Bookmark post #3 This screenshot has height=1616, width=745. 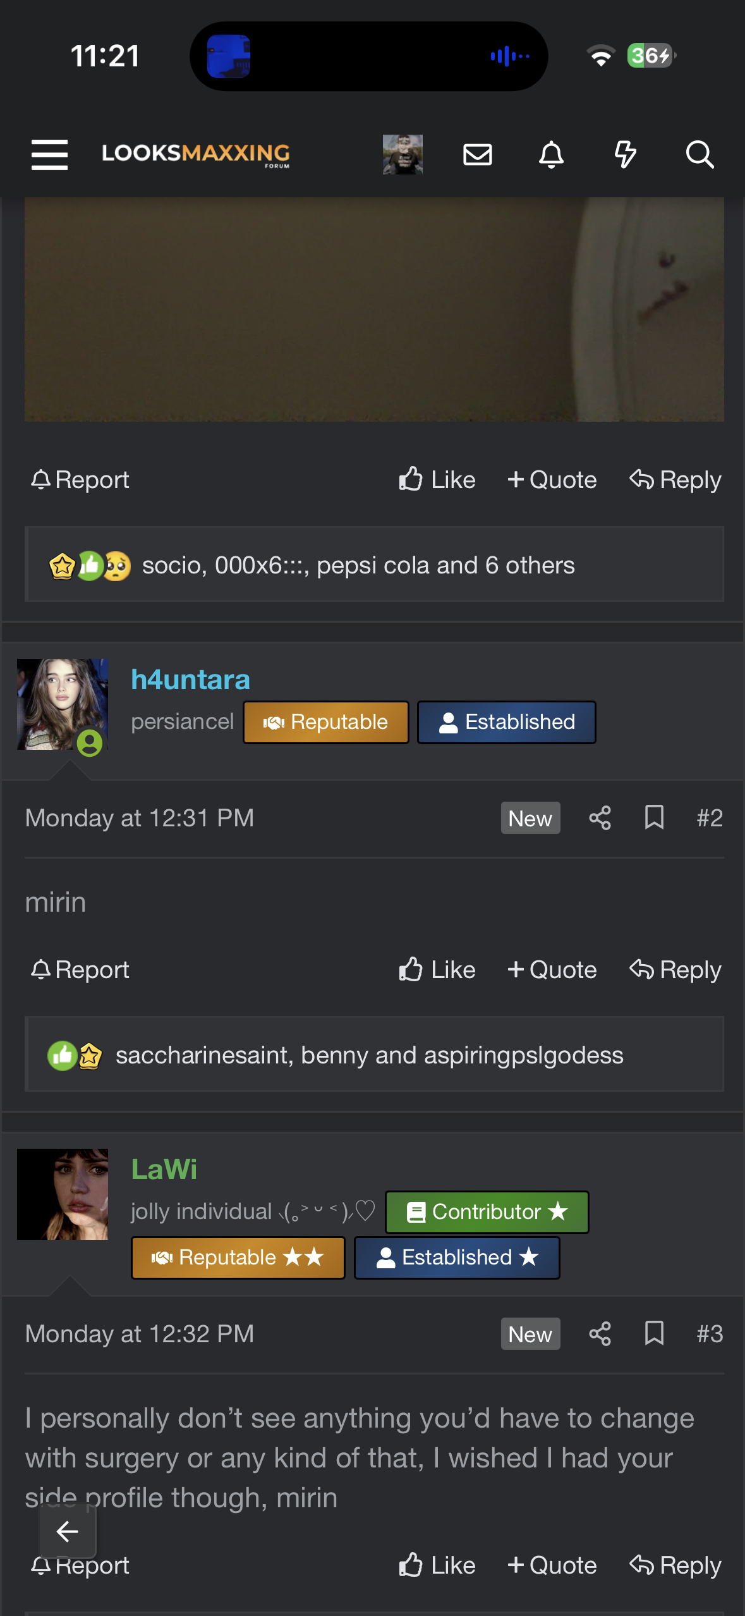[x=654, y=1333]
